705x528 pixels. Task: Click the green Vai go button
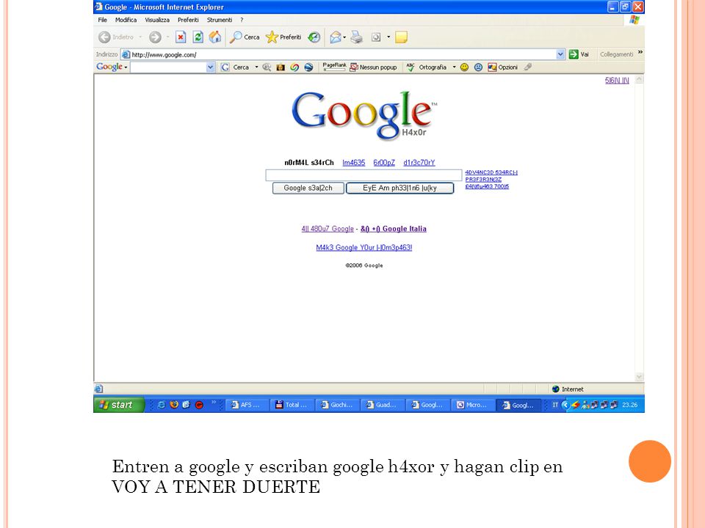(579, 54)
